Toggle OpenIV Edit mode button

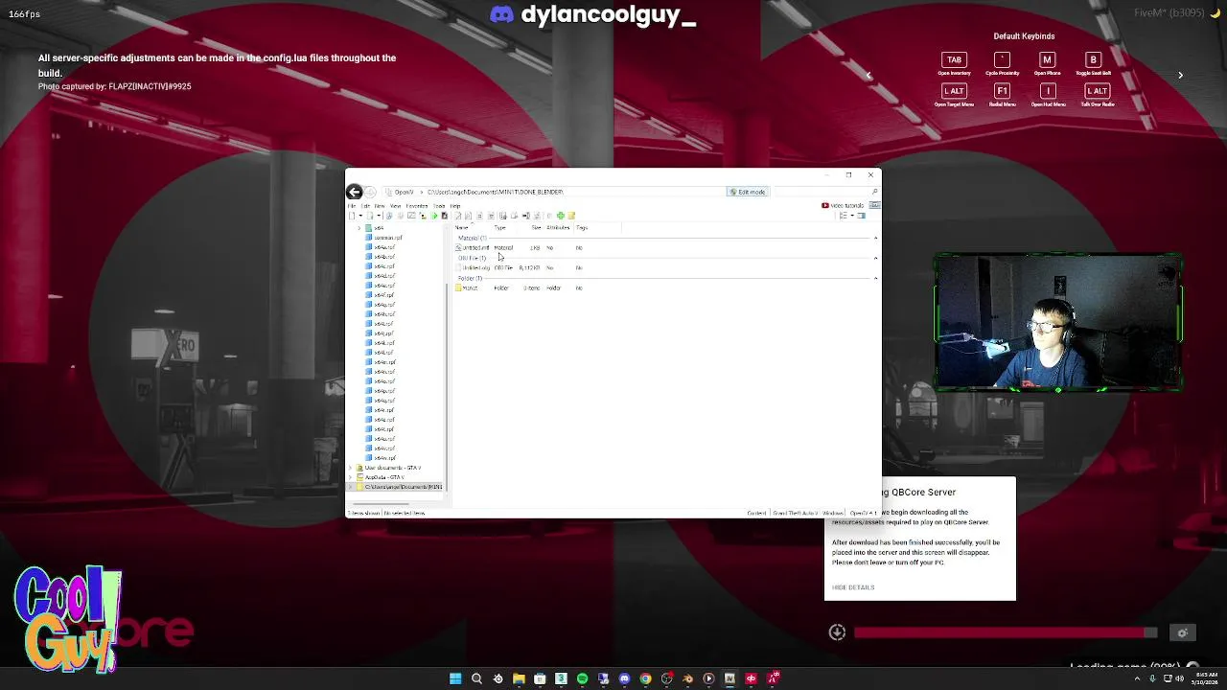(x=748, y=192)
